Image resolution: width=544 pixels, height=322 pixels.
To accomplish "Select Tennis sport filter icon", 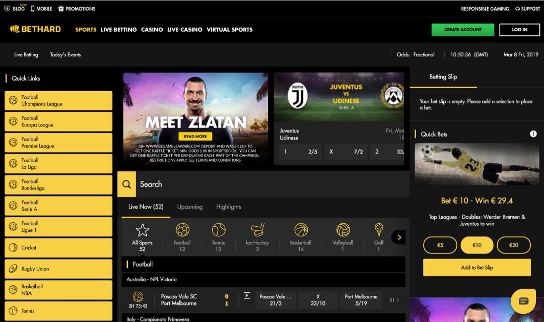I will [x=219, y=230].
